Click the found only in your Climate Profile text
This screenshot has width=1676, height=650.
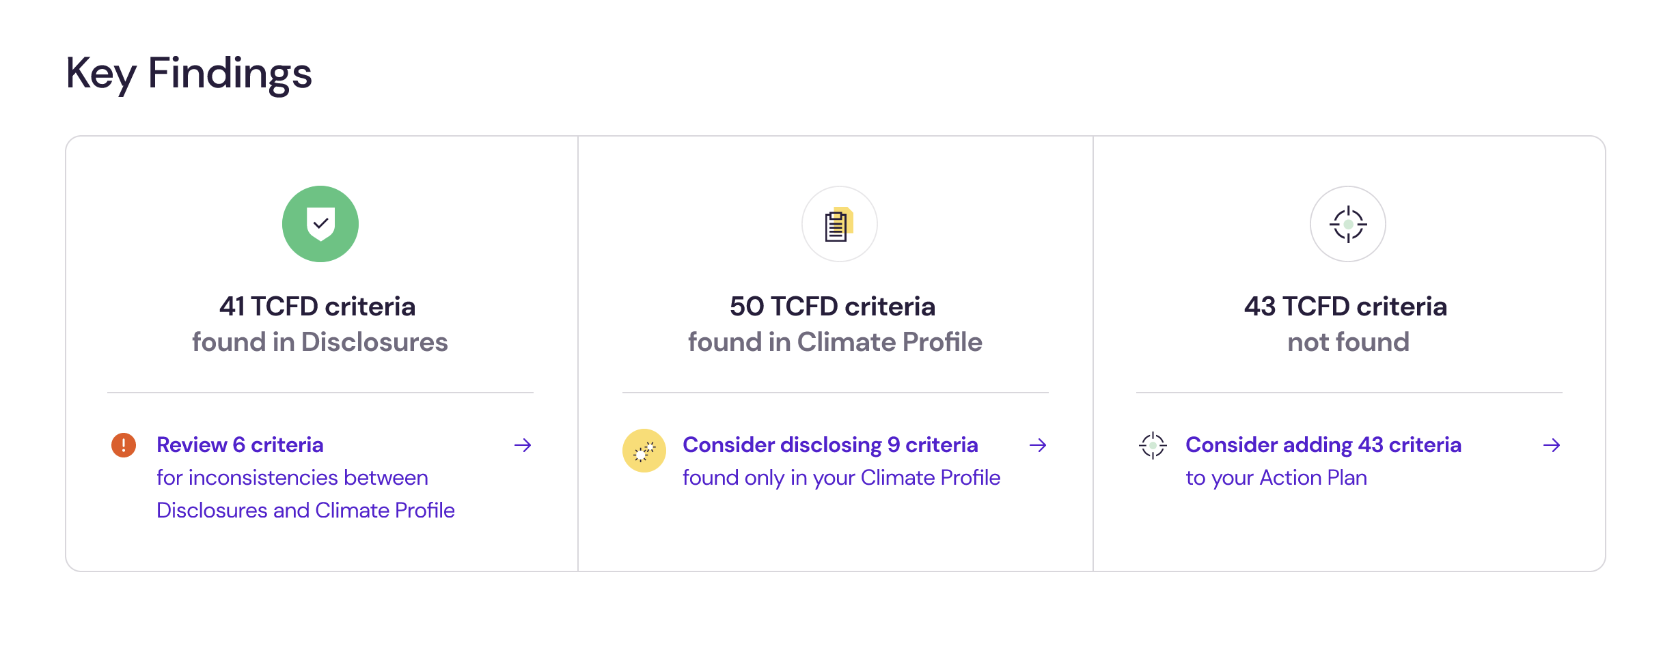(x=841, y=478)
